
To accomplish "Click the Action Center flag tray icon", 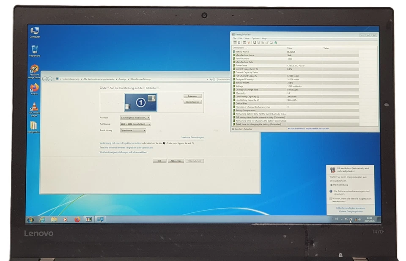I will (x=346, y=219).
